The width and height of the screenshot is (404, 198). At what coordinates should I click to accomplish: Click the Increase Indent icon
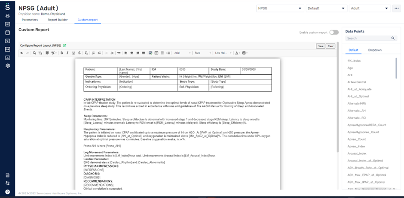tap(112, 53)
